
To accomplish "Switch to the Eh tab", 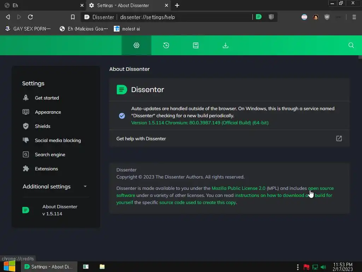I will point(43,5).
